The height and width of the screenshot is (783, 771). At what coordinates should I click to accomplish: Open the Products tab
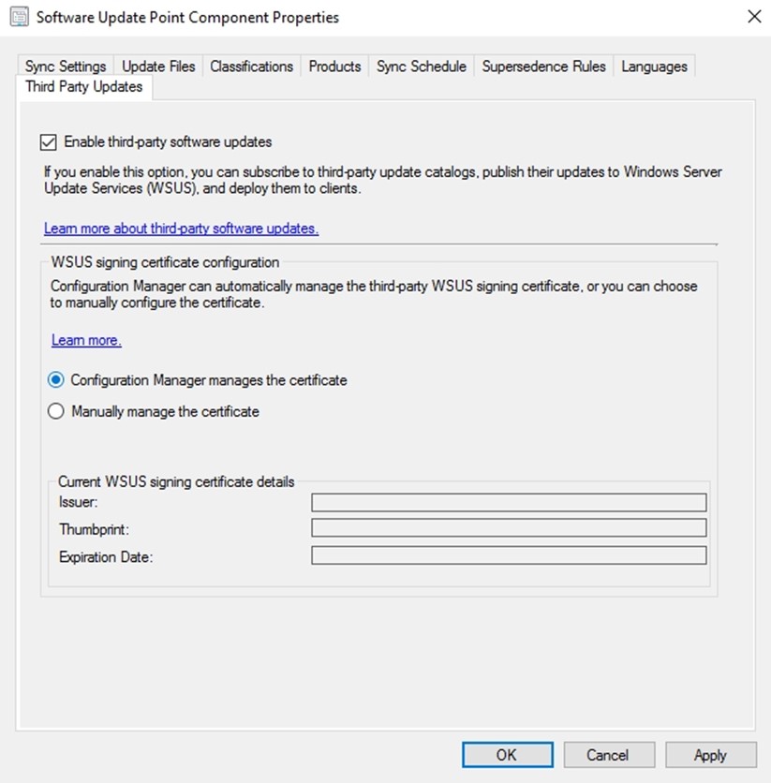click(334, 66)
